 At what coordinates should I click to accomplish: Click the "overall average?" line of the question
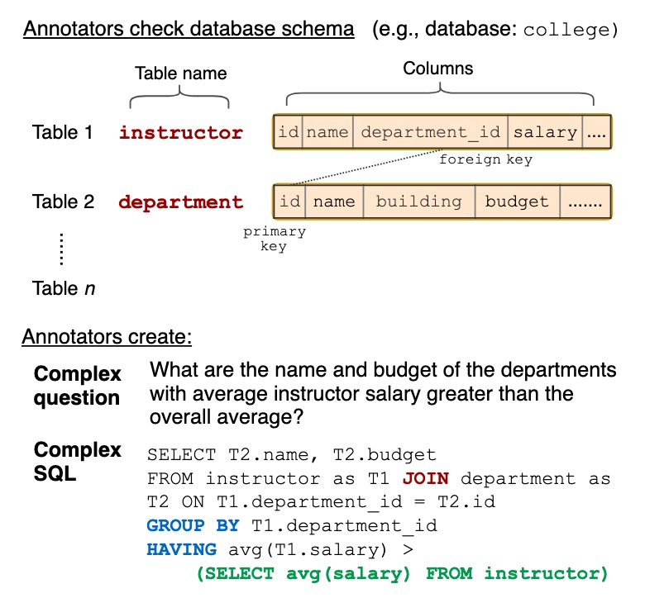coord(227,417)
